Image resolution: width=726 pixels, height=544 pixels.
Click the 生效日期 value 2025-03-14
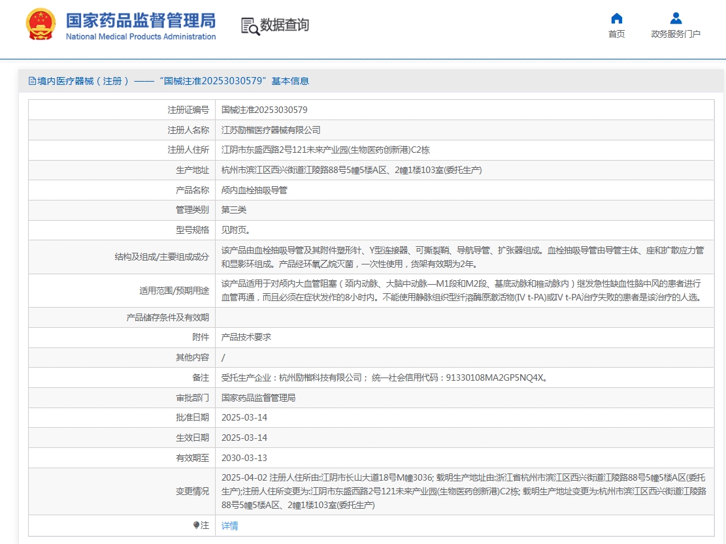point(244,438)
